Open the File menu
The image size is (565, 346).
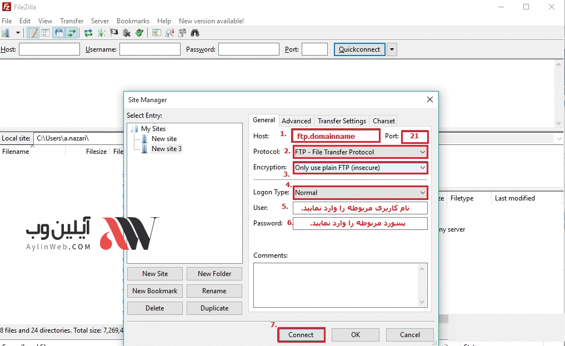[7, 21]
